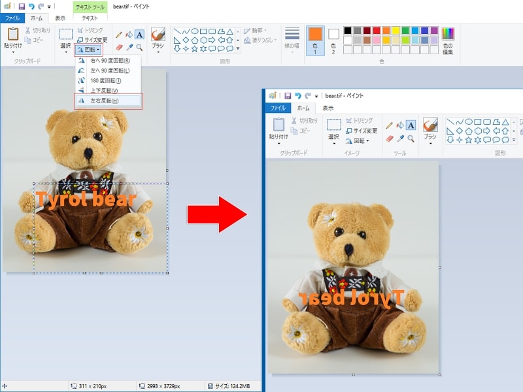
Task: Activate the 色2 background color button
Action: click(333, 41)
